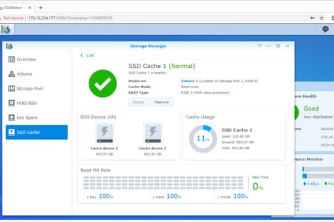Click the Overview sidebar icon

[x=11, y=59]
